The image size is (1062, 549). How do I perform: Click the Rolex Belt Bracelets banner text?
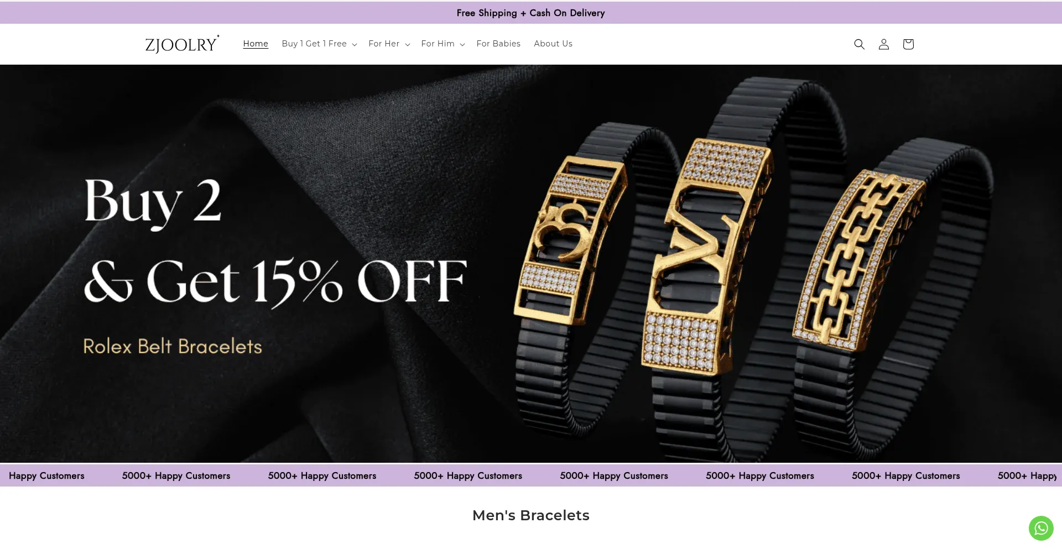173,347
